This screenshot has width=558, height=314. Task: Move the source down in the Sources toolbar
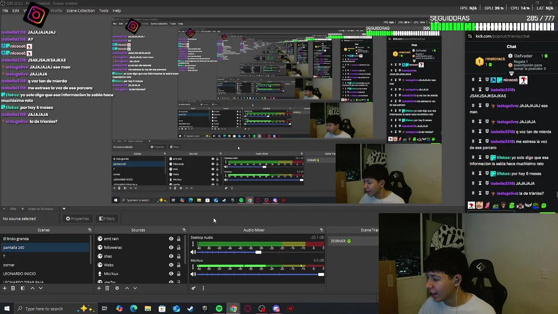pos(135,288)
